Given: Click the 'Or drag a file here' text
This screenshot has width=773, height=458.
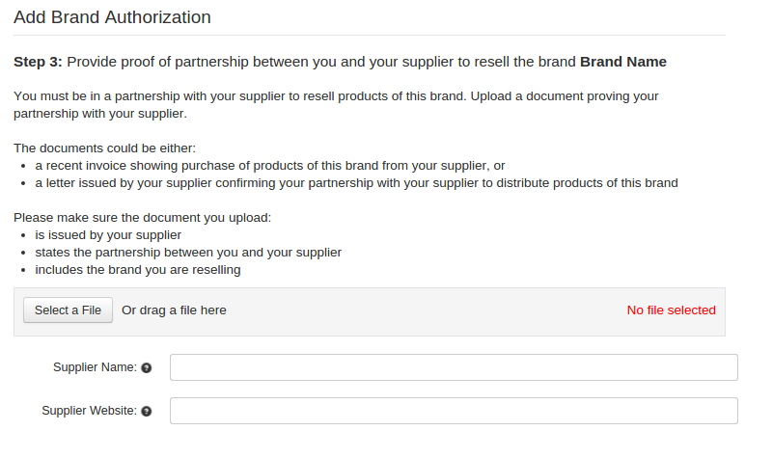Looking at the screenshot, I should pos(174,310).
